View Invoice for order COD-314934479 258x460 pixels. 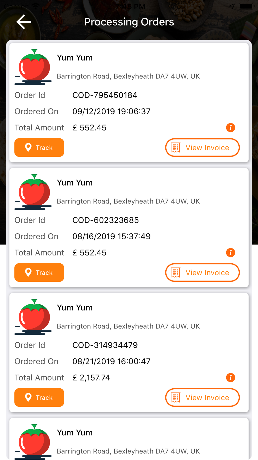202,397
